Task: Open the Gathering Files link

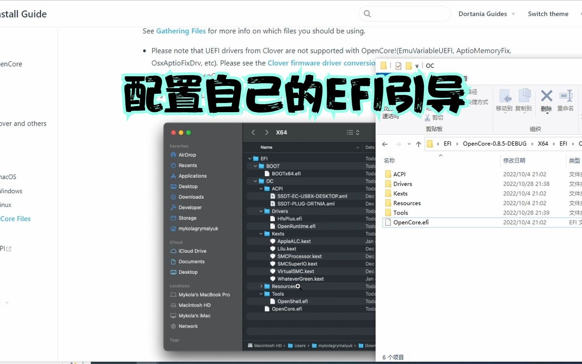Action: tap(181, 31)
